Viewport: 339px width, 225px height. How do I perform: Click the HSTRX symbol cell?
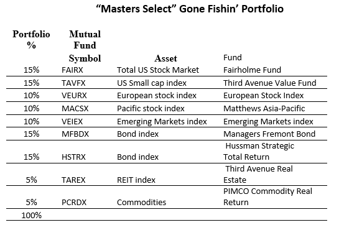pyautogui.click(x=73, y=157)
